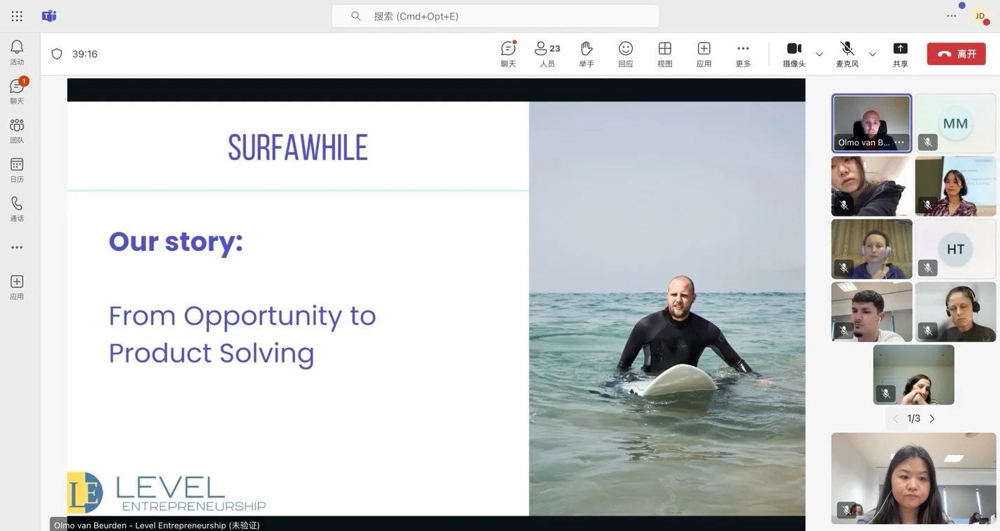Select Olmo van Beurden's video thumbnail
The image size is (1000, 531).
[x=871, y=123]
